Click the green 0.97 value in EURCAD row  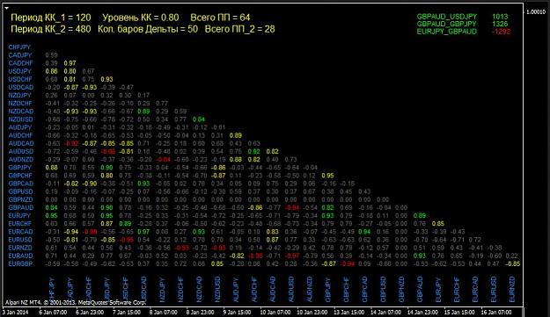[143, 232]
